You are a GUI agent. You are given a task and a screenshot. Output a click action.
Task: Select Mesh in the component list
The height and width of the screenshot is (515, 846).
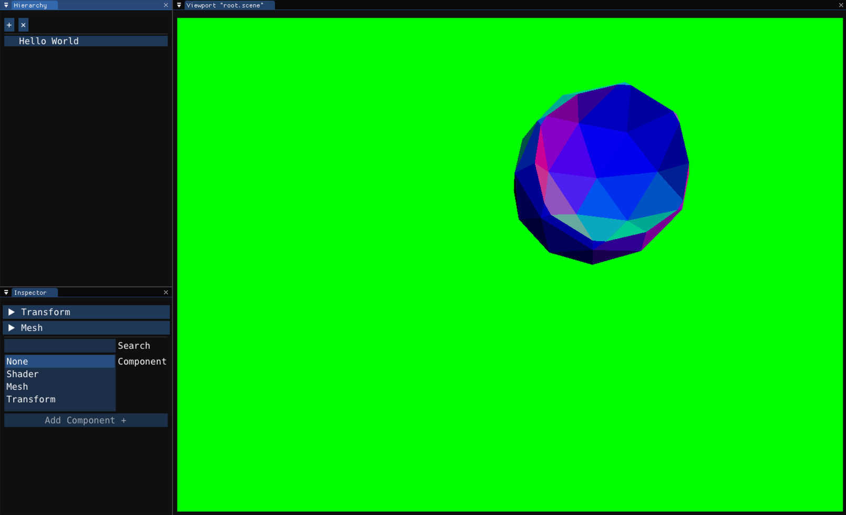(x=60, y=386)
